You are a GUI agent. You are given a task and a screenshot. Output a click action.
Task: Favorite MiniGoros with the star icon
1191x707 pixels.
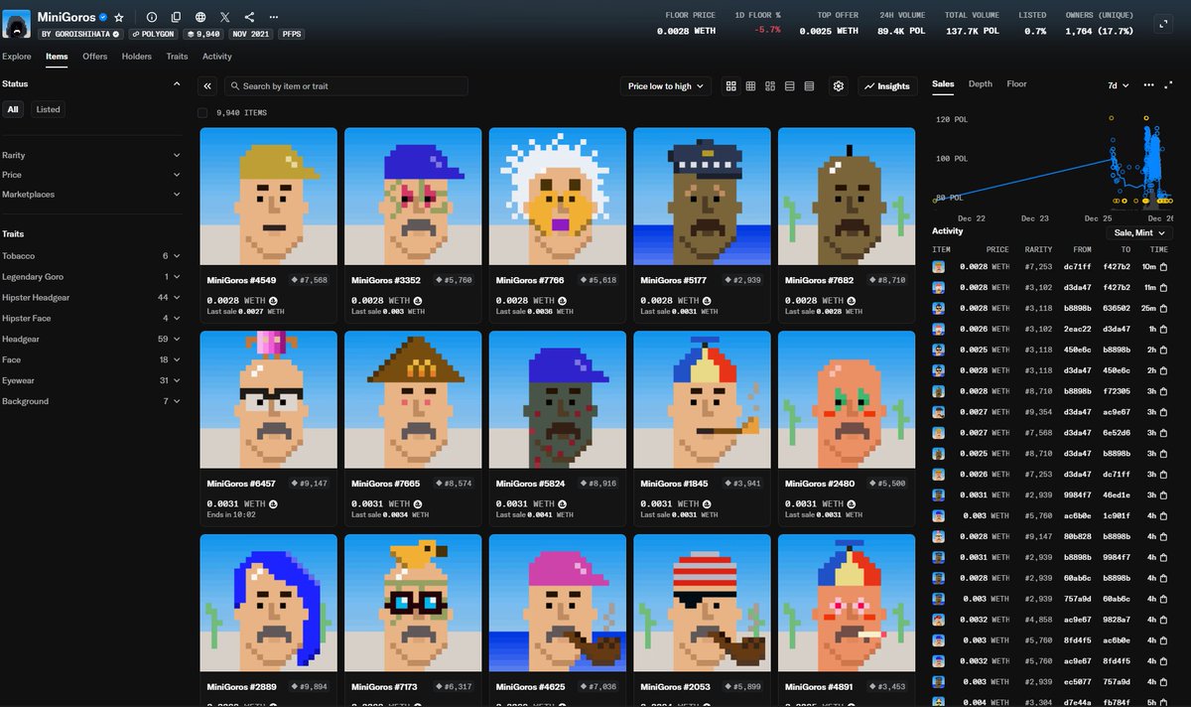119,18
